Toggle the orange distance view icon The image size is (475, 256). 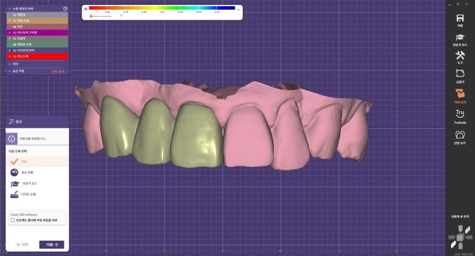460,93
